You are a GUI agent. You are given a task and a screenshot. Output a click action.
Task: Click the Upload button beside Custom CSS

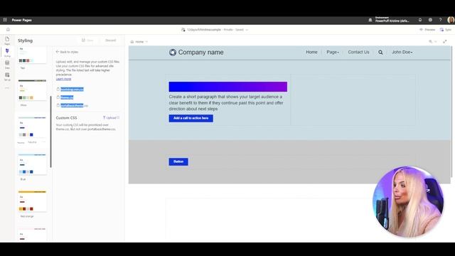point(111,118)
